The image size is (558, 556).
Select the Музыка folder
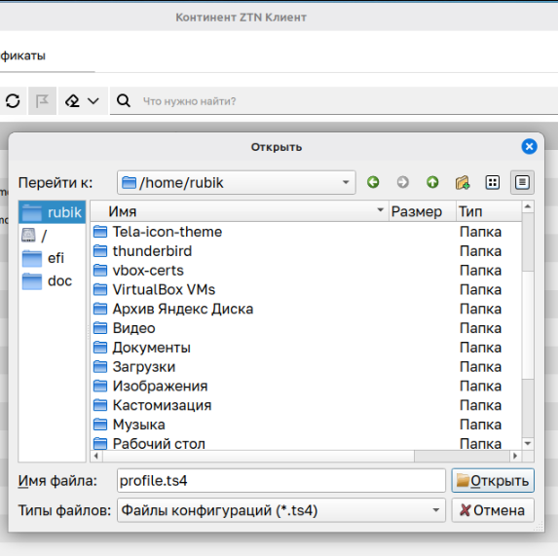[139, 425]
